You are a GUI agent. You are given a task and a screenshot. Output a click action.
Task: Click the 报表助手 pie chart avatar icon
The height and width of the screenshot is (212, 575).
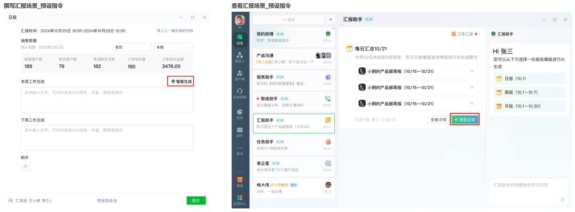pos(328,77)
